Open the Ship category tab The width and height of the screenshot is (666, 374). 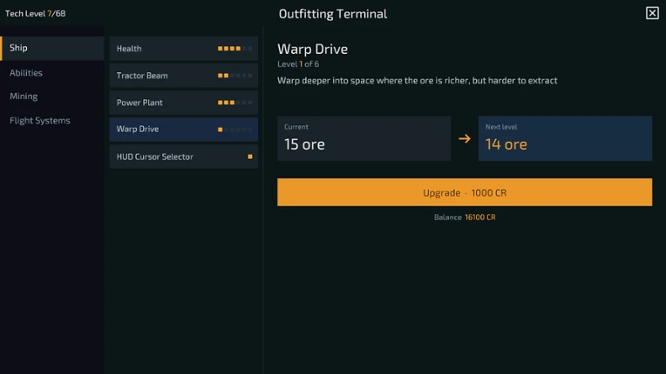(x=51, y=48)
